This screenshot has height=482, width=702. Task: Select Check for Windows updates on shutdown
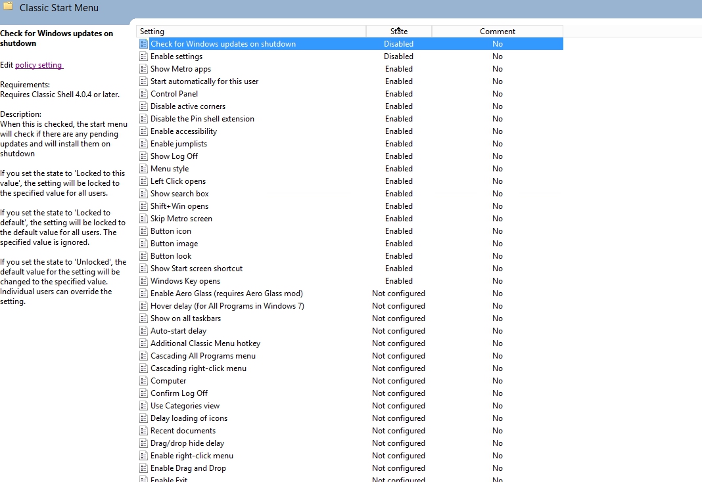(x=223, y=44)
